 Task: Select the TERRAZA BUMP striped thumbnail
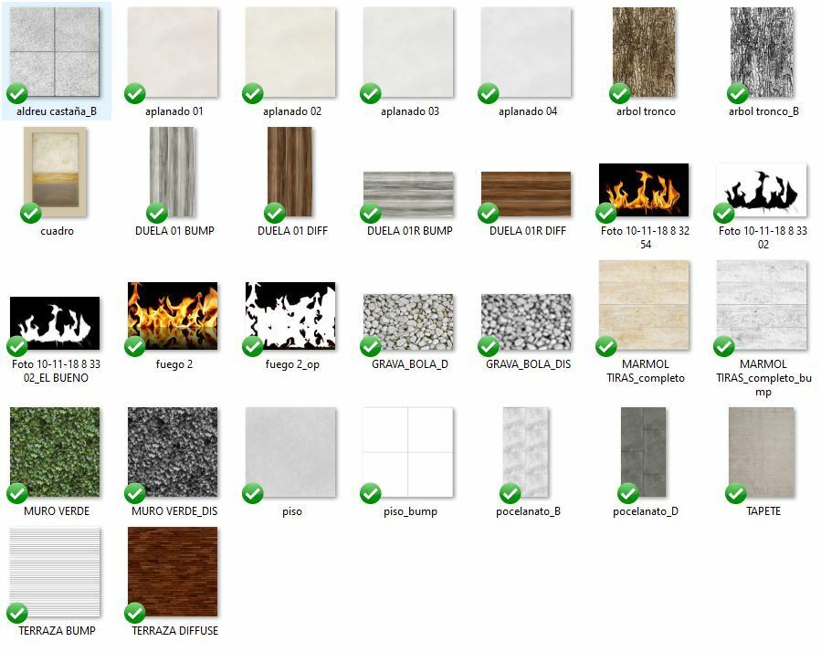55,572
